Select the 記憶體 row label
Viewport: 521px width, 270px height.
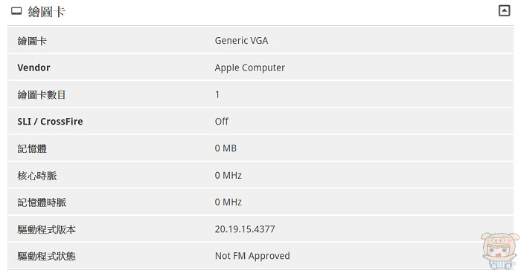32,148
